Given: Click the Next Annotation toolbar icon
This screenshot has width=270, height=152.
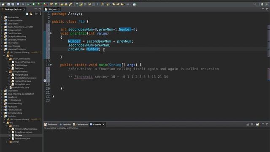Looking at the screenshot, I should pos(103,4).
